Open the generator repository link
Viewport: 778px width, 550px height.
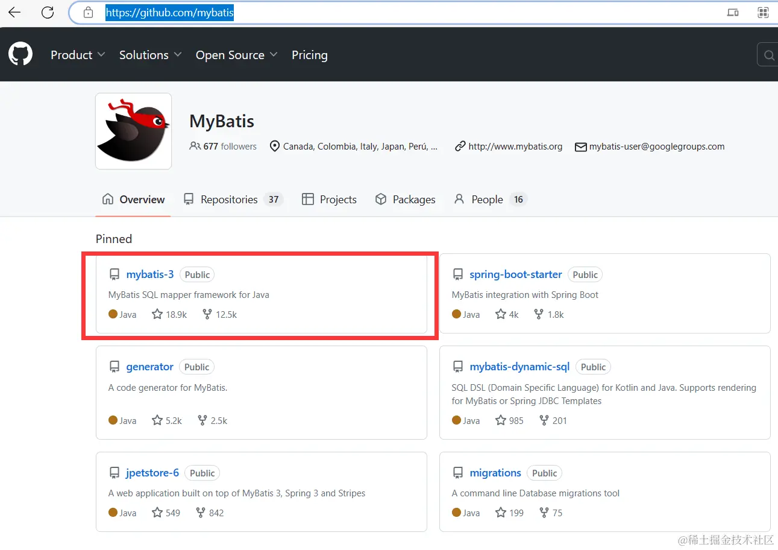150,367
